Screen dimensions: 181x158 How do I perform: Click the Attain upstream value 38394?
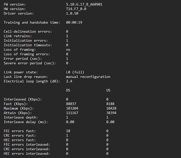[111, 113]
